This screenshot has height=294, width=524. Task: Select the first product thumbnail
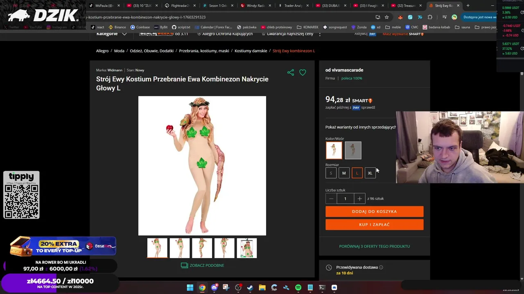[x=157, y=248]
